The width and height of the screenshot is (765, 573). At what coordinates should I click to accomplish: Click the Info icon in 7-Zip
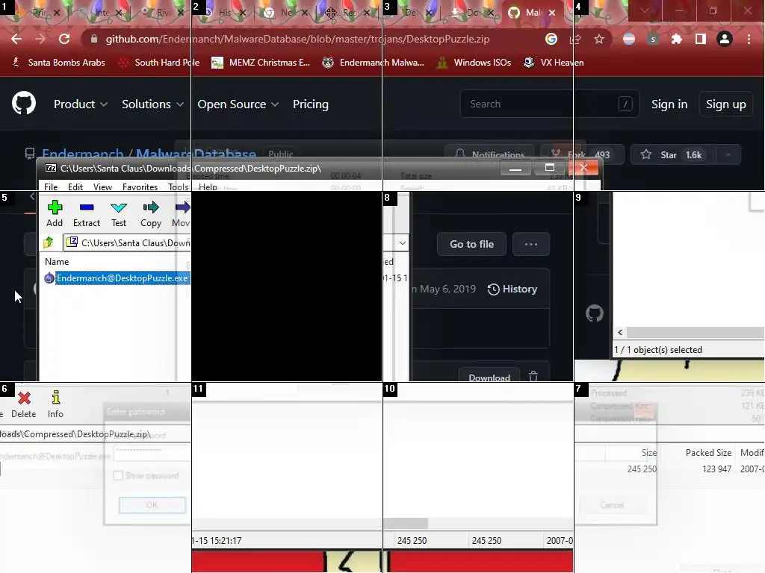55,397
